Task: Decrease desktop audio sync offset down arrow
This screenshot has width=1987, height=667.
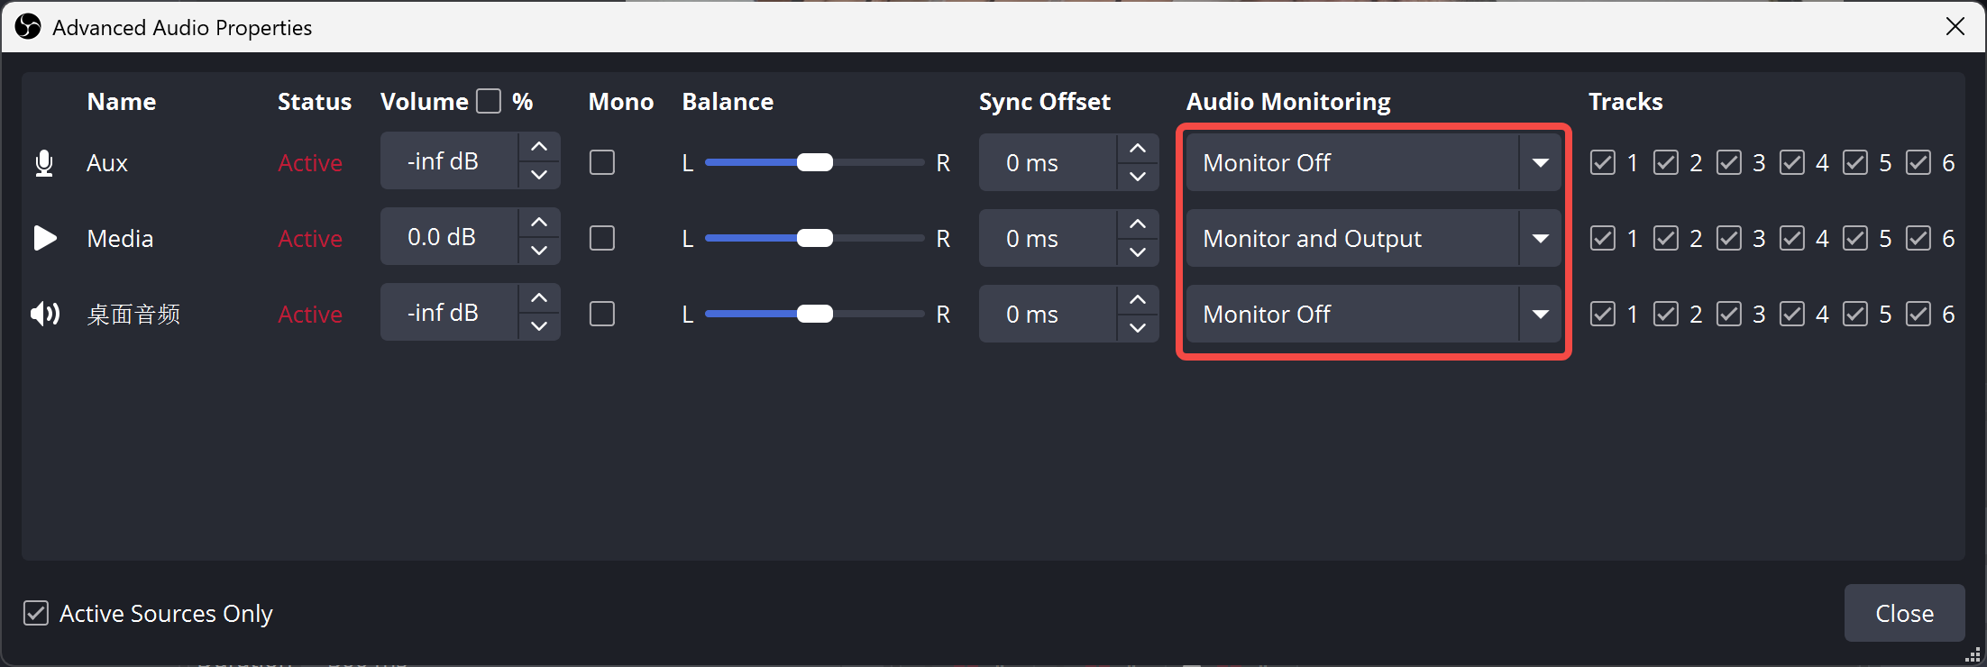Action: pos(1138,327)
